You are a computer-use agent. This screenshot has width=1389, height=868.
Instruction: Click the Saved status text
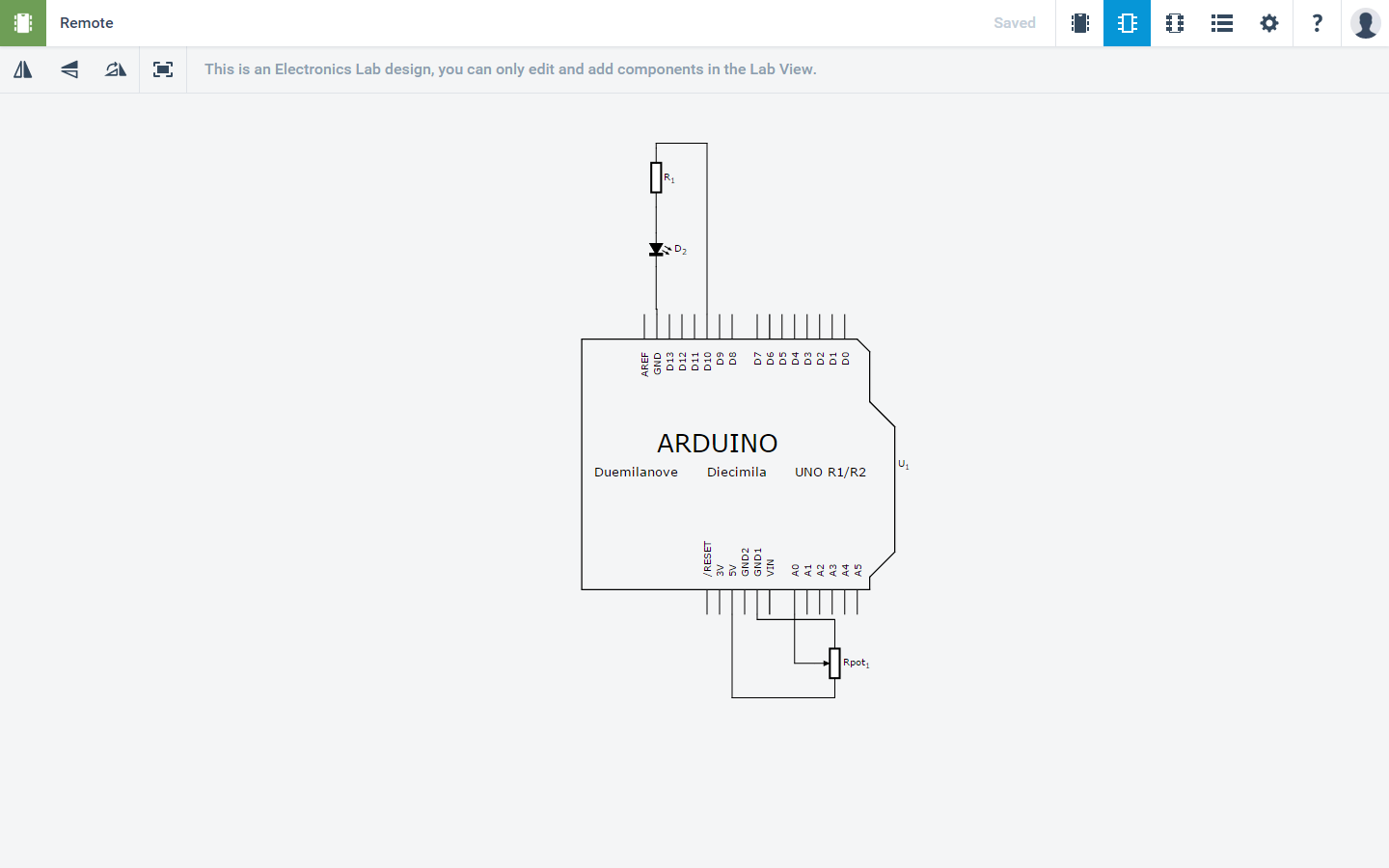tap(1015, 23)
